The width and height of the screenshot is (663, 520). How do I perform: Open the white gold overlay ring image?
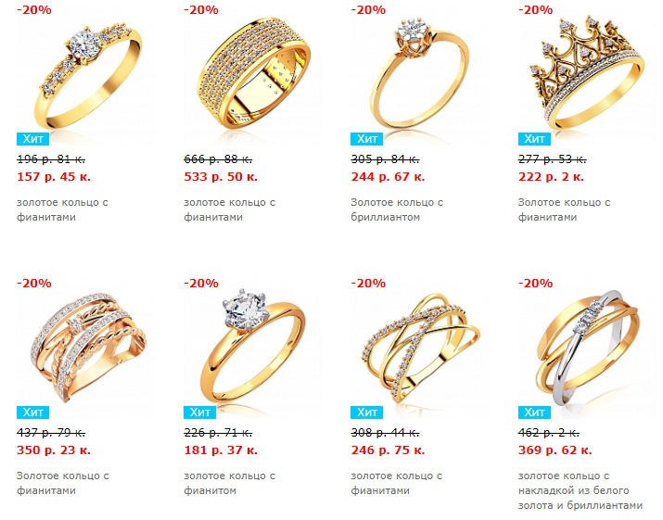coord(588,348)
